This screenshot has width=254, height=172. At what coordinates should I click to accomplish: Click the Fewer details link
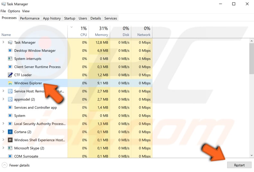19,165
